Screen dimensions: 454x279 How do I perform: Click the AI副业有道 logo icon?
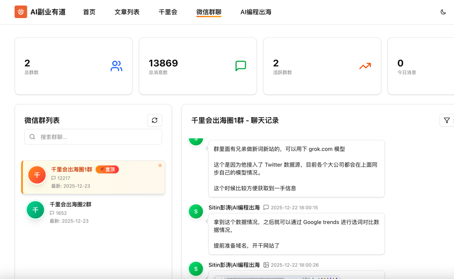pos(21,12)
